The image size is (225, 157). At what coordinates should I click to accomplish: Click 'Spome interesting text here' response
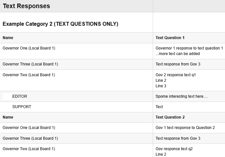[181, 96]
